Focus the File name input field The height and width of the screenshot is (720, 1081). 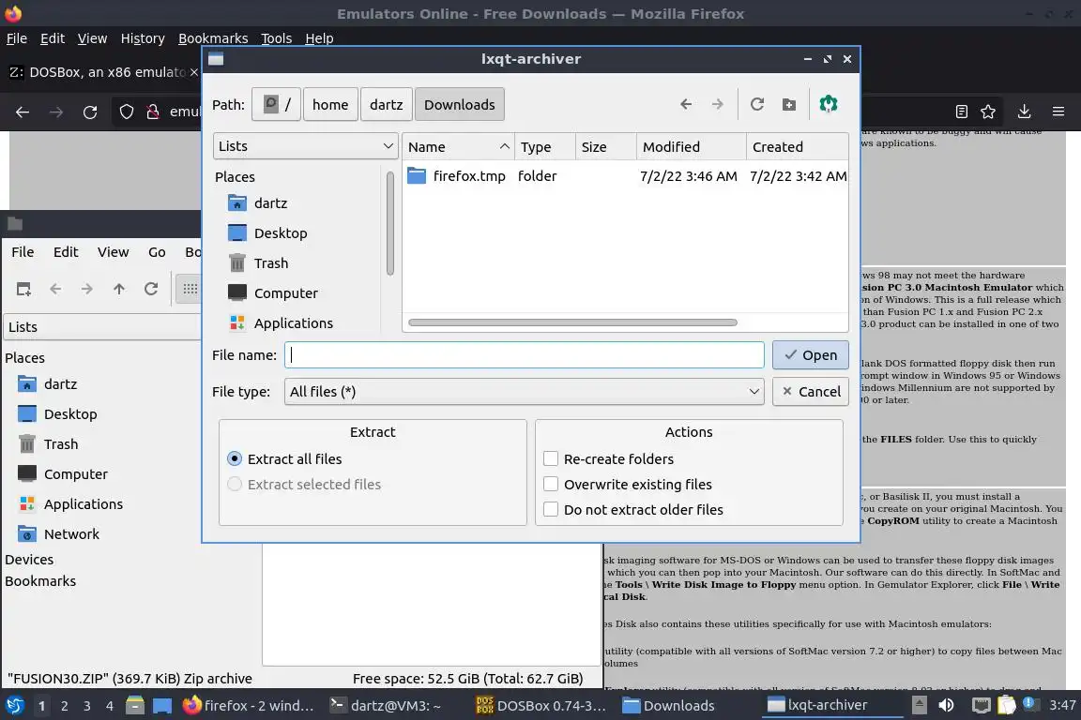tap(524, 354)
